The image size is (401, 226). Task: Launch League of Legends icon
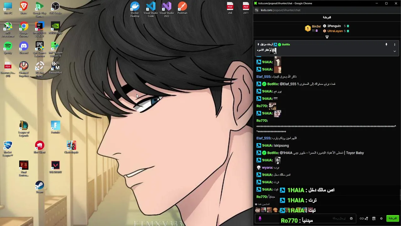click(23, 129)
